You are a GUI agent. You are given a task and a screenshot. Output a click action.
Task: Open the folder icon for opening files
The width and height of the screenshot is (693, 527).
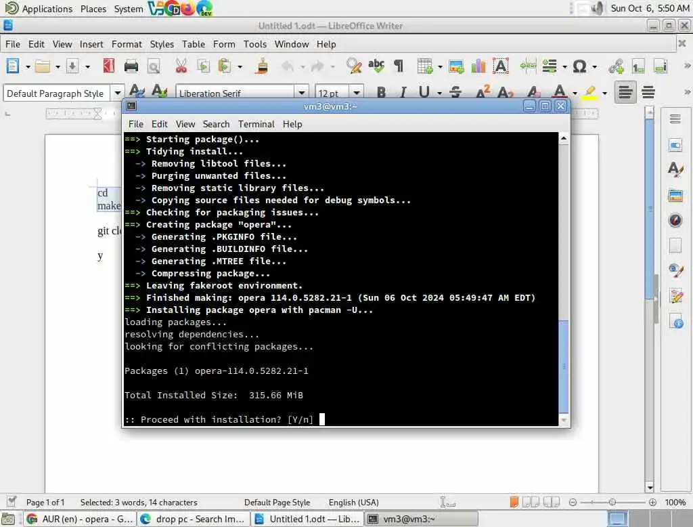tap(43, 66)
